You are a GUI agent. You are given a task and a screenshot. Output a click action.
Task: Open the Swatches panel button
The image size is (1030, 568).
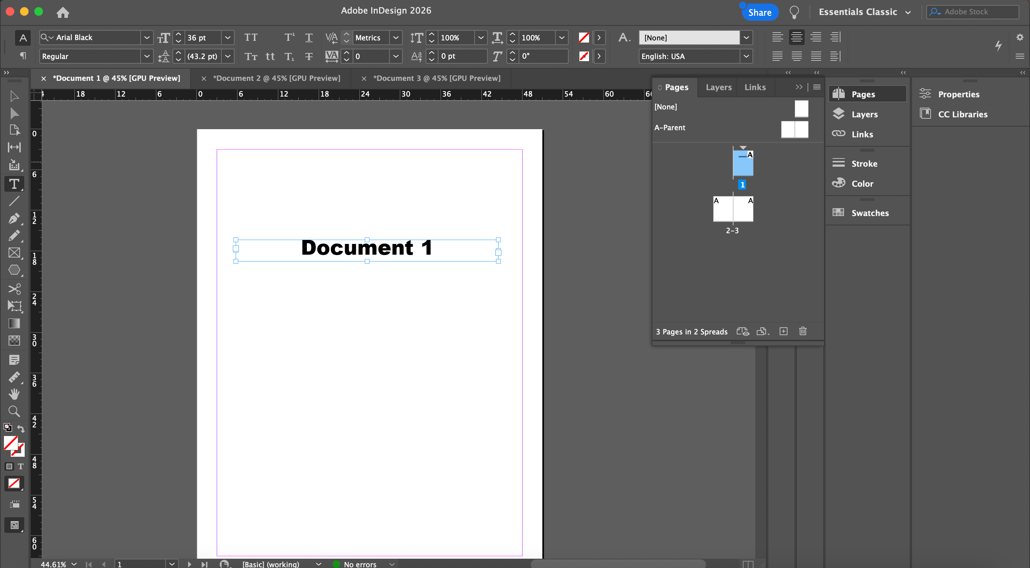coord(870,213)
